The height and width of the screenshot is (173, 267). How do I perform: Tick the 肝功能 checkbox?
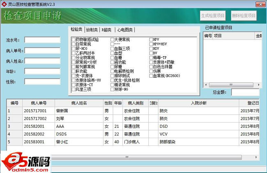point(74,71)
